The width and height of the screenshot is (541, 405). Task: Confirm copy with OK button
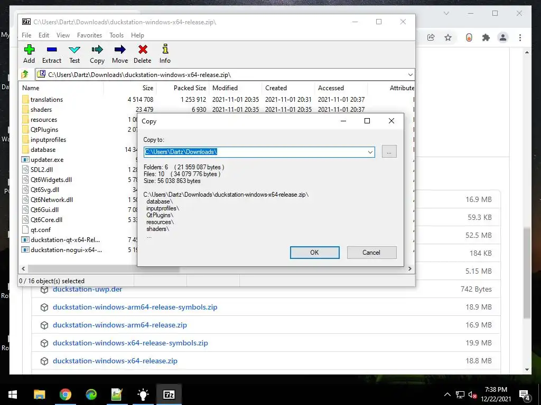tap(315, 253)
